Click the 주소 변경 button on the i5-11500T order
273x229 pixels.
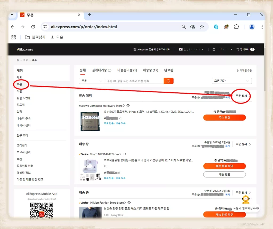click(x=224, y=117)
